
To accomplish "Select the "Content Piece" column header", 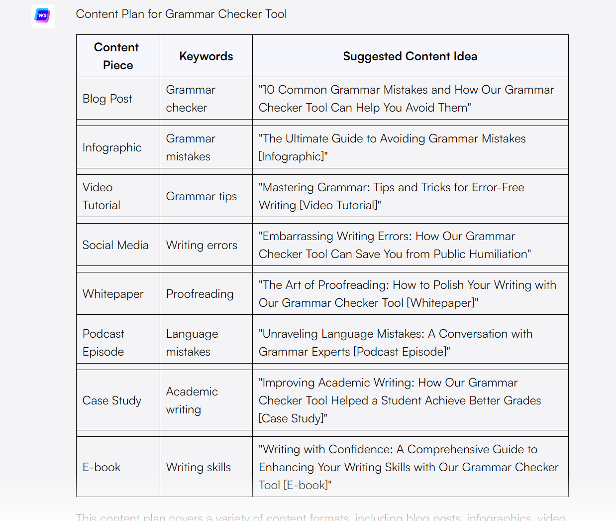I will [117, 56].
